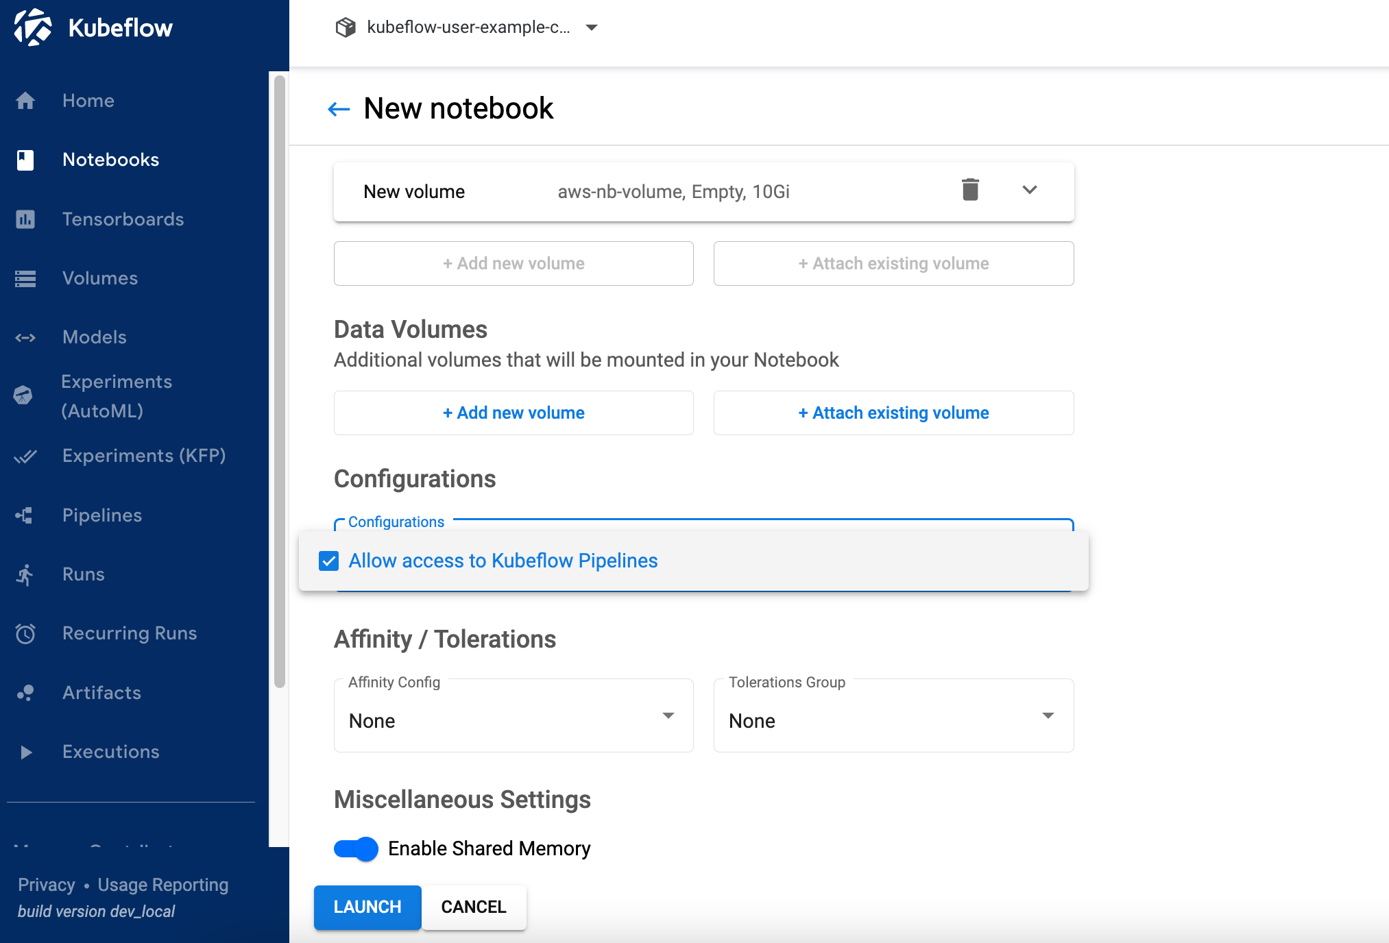The width and height of the screenshot is (1389, 943).
Task: Click the Kubeflow logo icon
Action: pos(33,27)
